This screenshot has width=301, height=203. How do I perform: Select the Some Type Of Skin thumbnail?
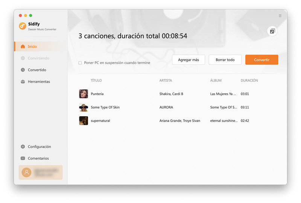(84, 107)
